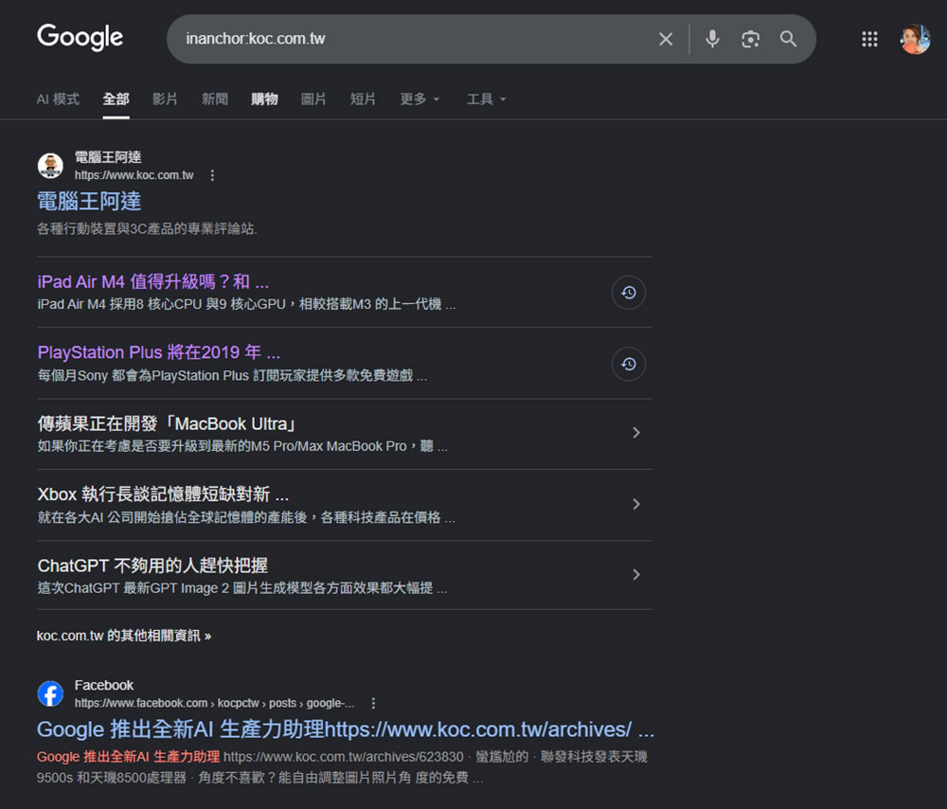
Task: Switch to the AI 模式 tab
Action: pyautogui.click(x=58, y=99)
